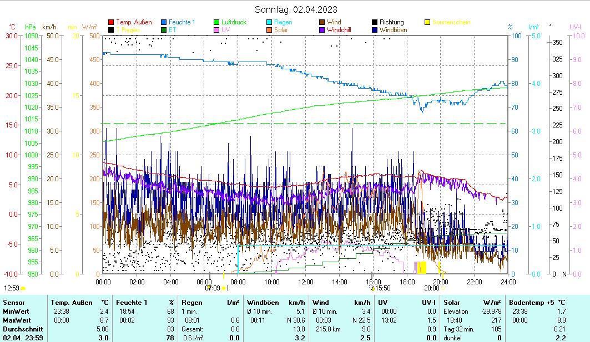Click the 07:09 sunrise marker on time axis
The image size is (590, 342).
click(x=213, y=288)
